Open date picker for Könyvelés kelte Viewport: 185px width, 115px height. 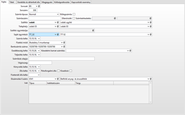(x=39, y=67)
